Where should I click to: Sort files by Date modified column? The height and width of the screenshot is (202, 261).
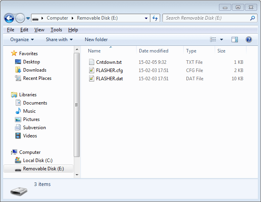click(x=153, y=51)
